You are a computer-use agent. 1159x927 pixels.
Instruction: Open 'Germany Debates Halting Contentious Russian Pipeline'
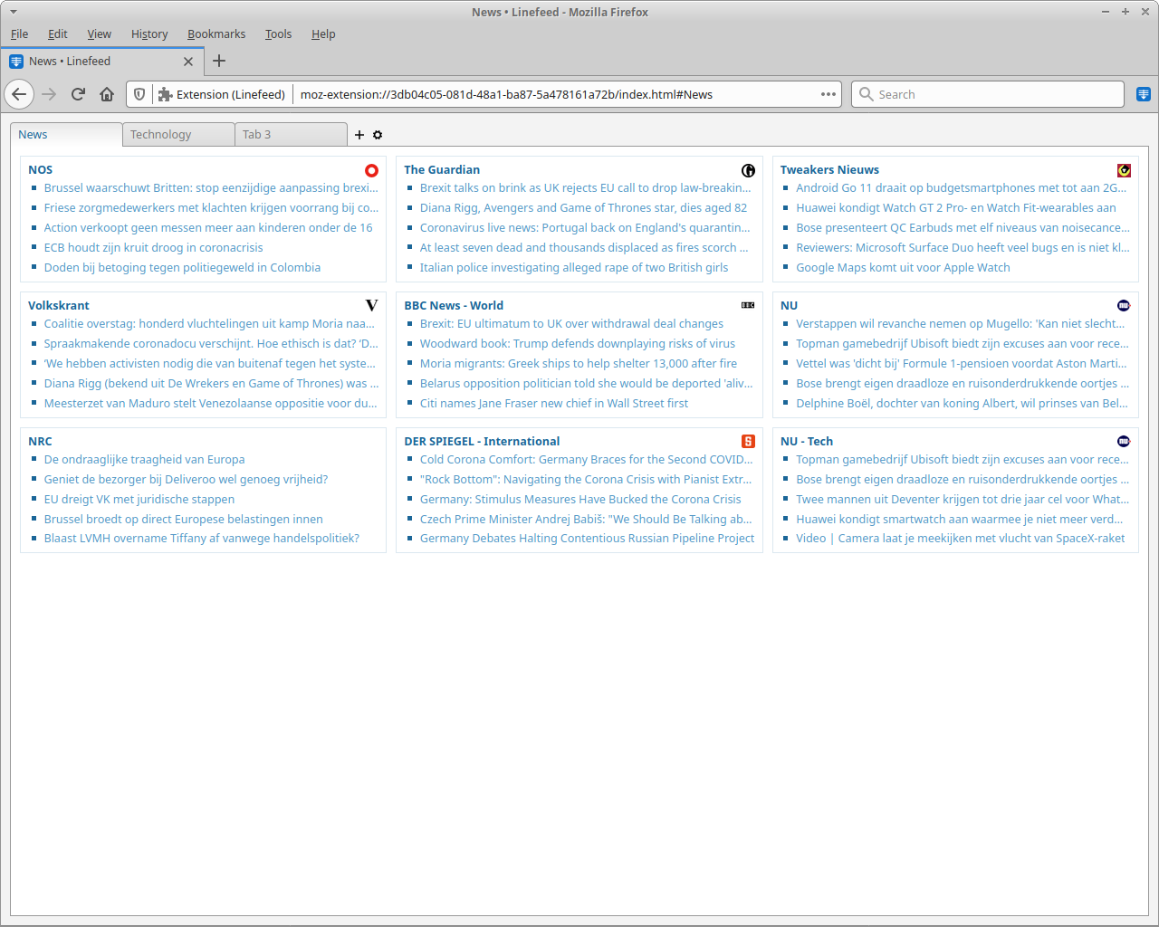tap(587, 538)
